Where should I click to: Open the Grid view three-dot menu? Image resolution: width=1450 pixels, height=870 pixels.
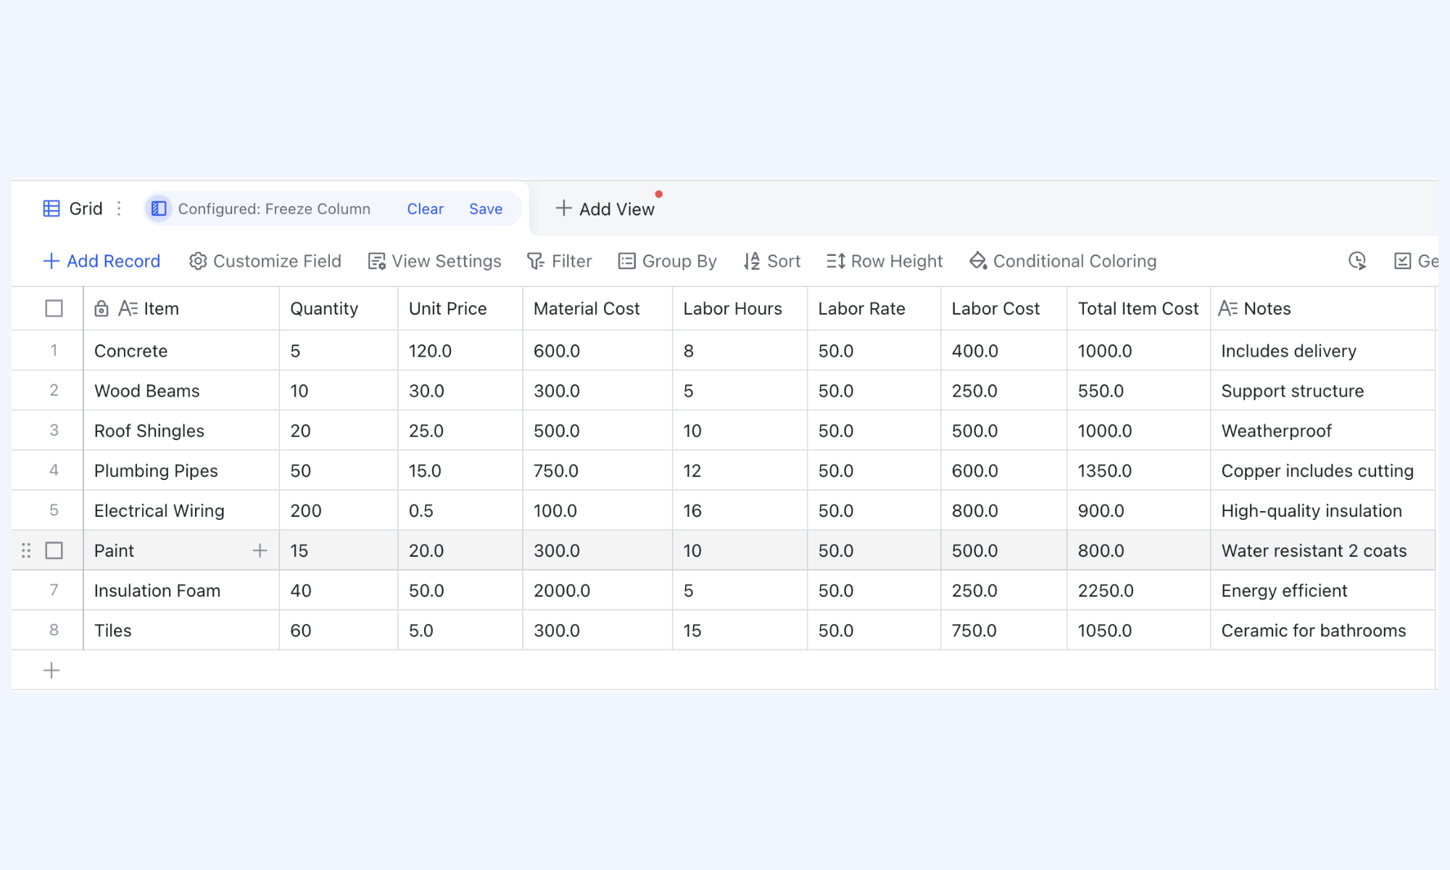tap(119, 209)
